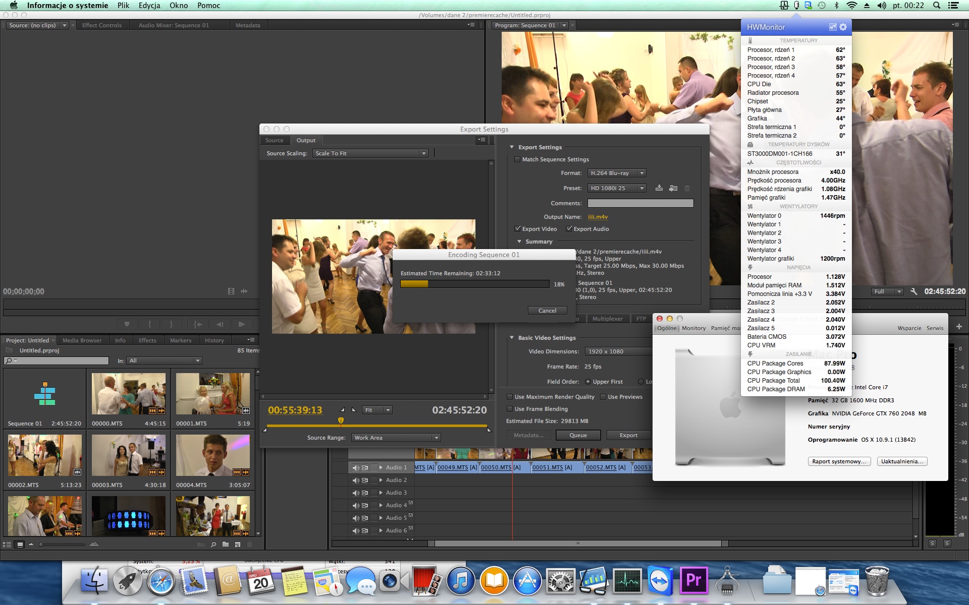The height and width of the screenshot is (605, 969).
Task: Click Uaktualnienia button
Action: pos(902,461)
